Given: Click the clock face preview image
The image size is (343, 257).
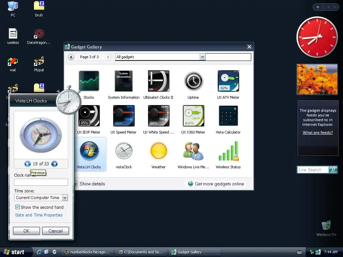Looking at the screenshot, I should pos(41,135).
